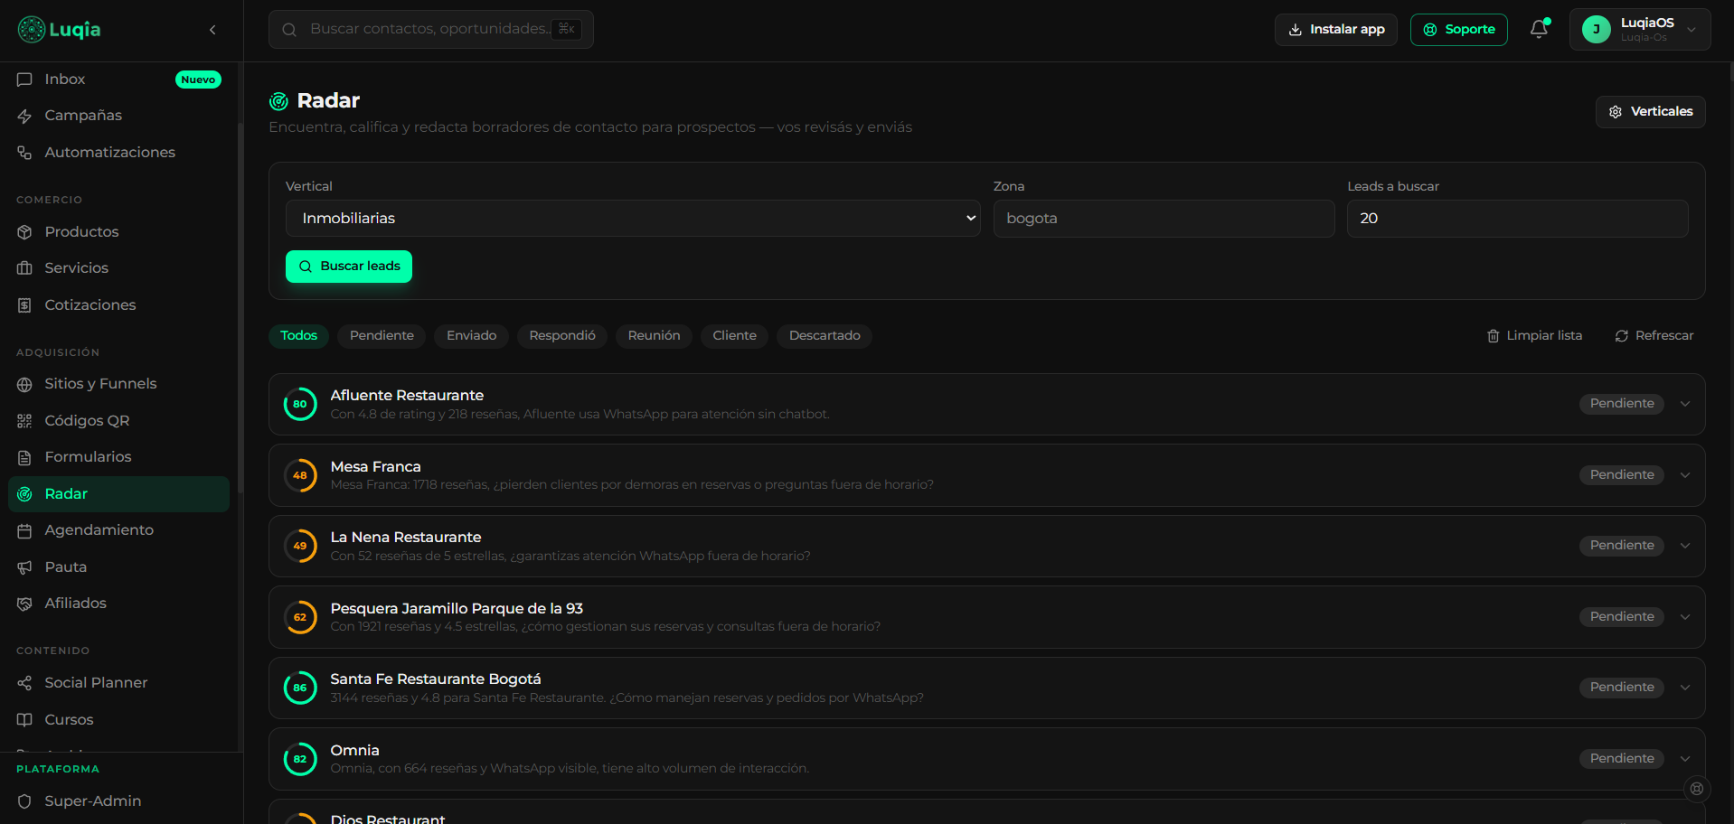The height and width of the screenshot is (824, 1734).
Task: Click the Buscar leads button
Action: pyautogui.click(x=349, y=267)
